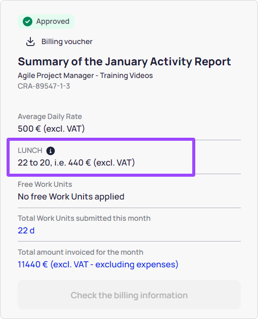Click the Summary of the January Activity Report heading
Image resolution: width=258 pixels, height=319 pixels.
click(124, 62)
